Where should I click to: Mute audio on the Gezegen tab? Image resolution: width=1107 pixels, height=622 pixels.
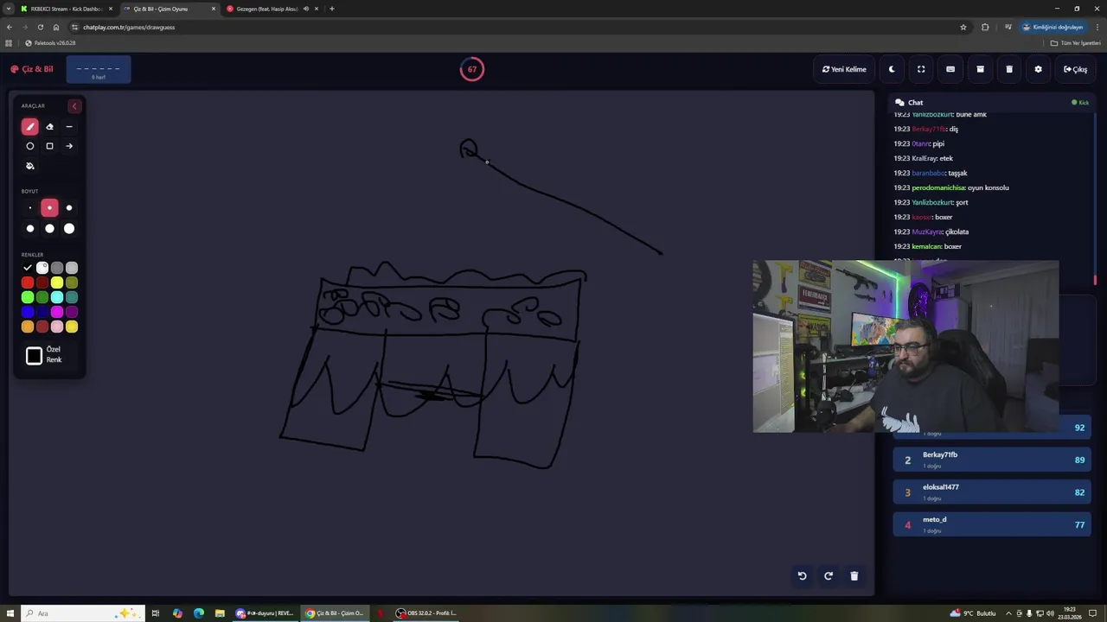click(x=306, y=9)
